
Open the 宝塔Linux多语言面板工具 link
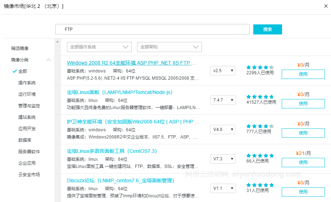pyautogui.click(x=112, y=151)
